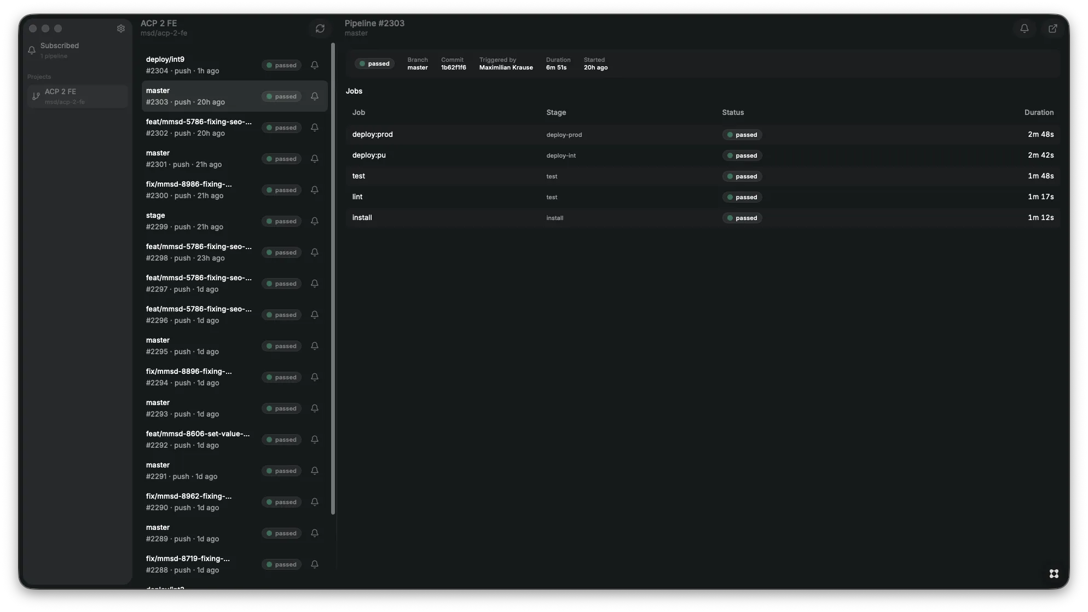Toggle the pipeline notification bell in the top header
Viewport: 1088px width, 612px height.
point(1025,28)
